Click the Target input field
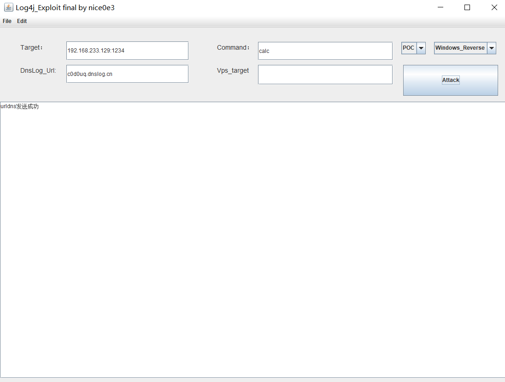This screenshot has width=505, height=382. 127,51
